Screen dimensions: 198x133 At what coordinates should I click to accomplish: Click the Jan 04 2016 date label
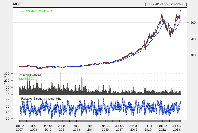tap(105, 128)
